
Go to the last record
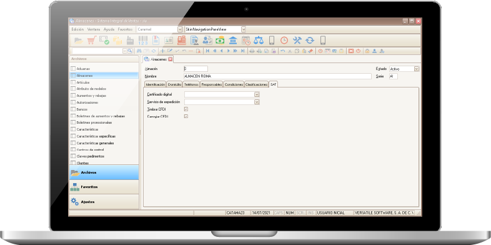[x=242, y=51]
